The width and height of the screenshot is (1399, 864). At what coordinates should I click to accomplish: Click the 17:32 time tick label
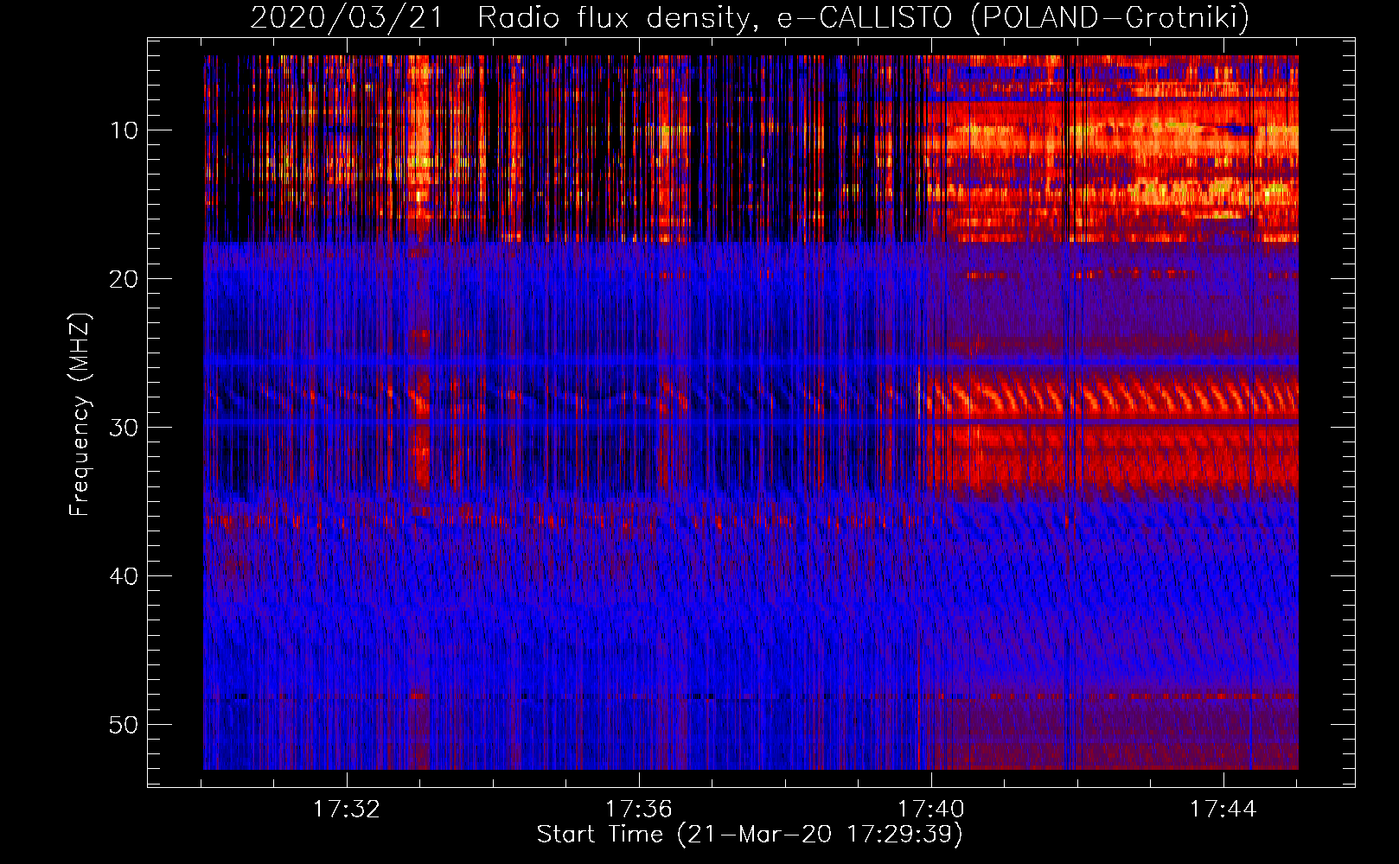point(347,810)
